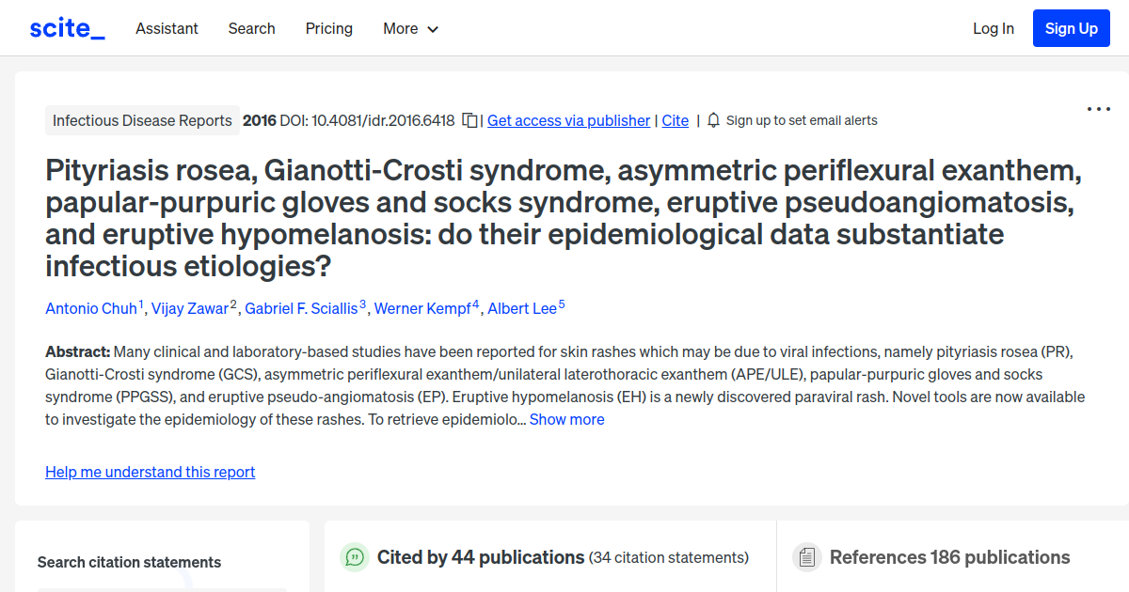
Task: Open author Antonio Chuh's profile
Action: tap(90, 308)
